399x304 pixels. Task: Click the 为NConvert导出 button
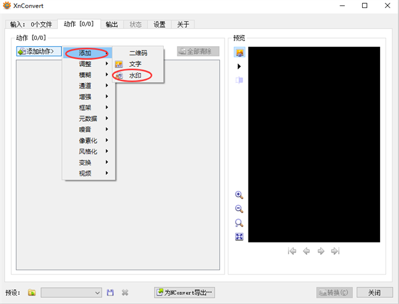pyautogui.click(x=185, y=293)
